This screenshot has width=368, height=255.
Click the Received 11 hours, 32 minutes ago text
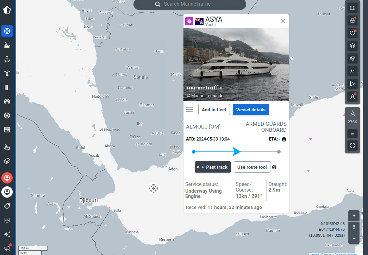tap(224, 207)
